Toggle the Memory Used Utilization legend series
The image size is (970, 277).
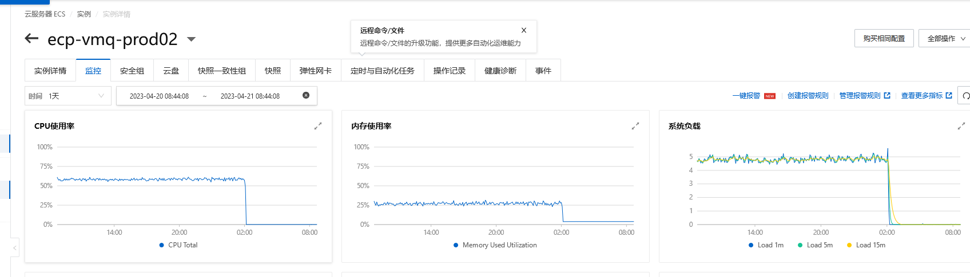(x=495, y=245)
